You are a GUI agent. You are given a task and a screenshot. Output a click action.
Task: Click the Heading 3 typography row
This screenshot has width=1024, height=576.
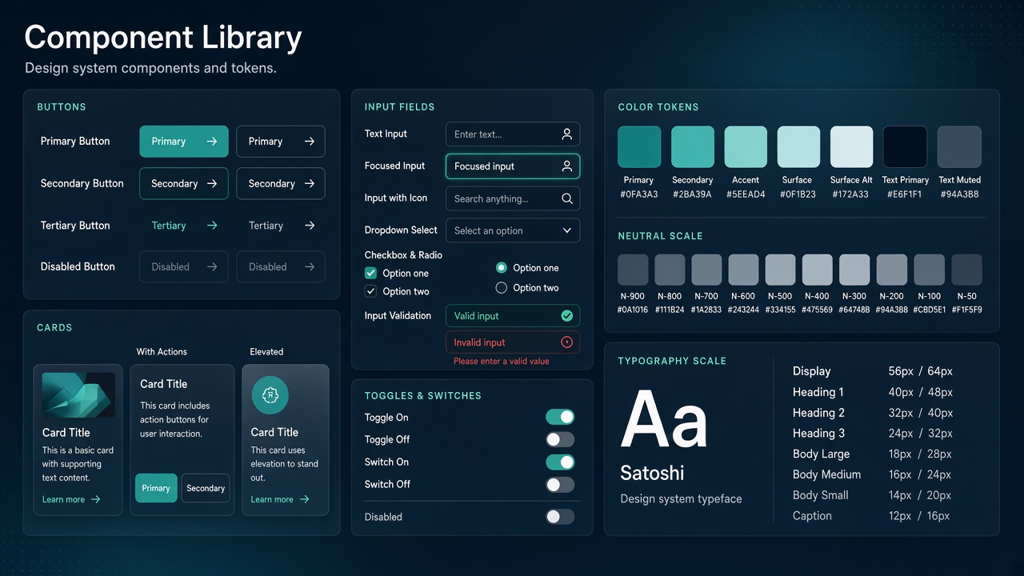tap(873, 434)
